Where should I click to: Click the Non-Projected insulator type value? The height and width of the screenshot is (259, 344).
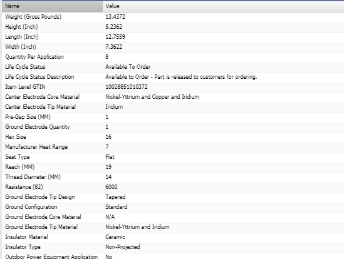tap(123, 247)
